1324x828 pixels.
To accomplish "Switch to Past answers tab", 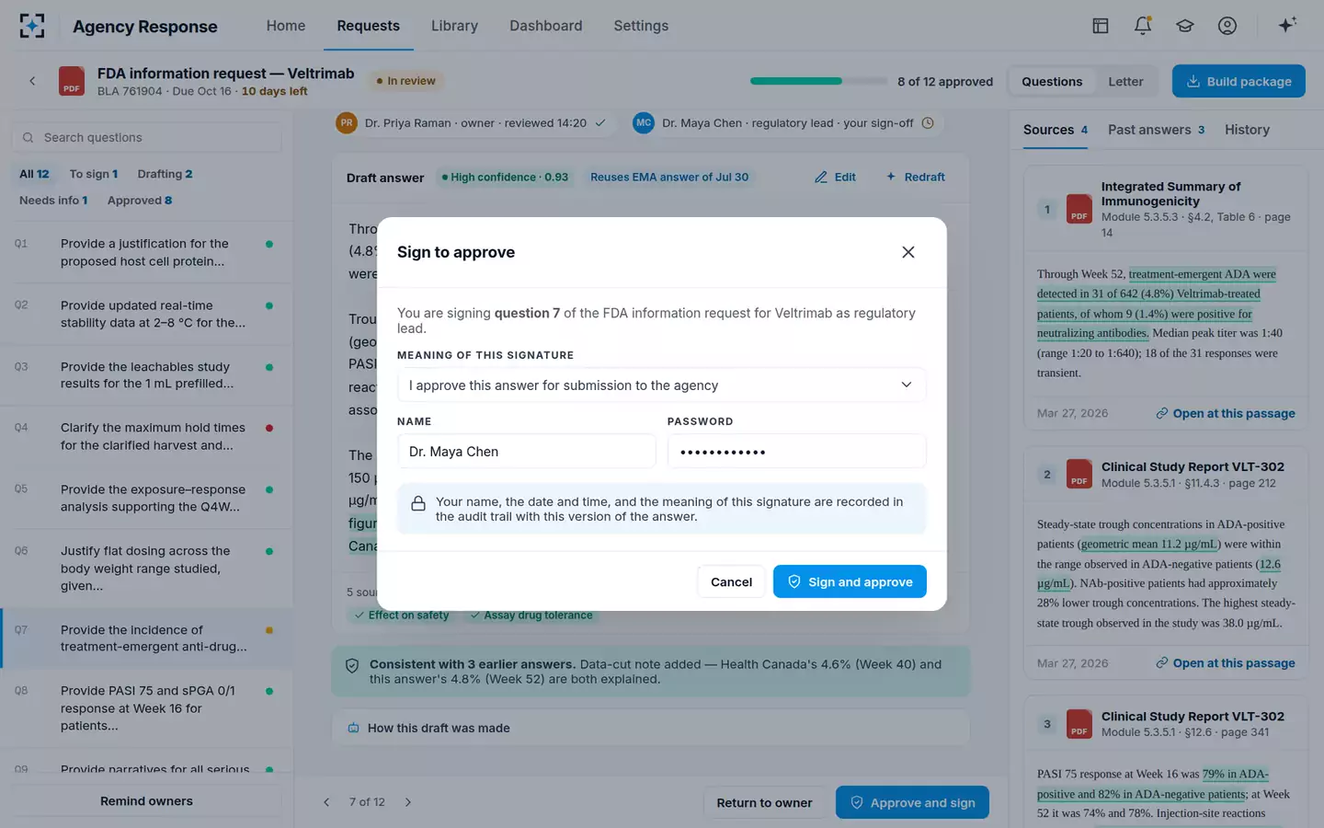I will tap(1156, 130).
